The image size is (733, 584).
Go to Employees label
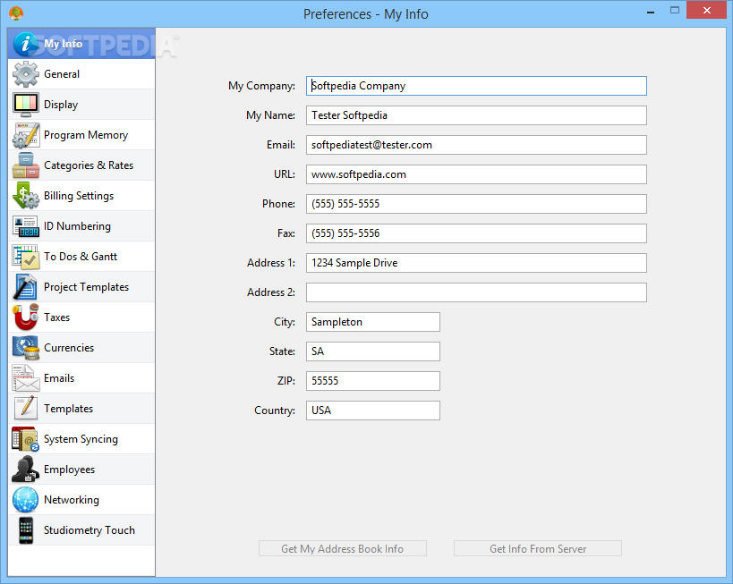69,470
